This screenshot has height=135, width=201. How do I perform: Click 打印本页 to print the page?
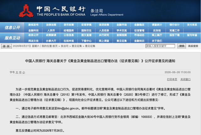click(x=172, y=79)
